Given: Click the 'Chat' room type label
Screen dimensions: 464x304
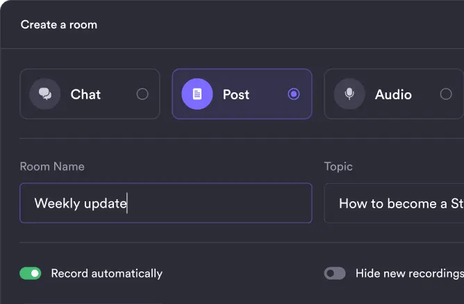Looking at the screenshot, I should point(85,94).
